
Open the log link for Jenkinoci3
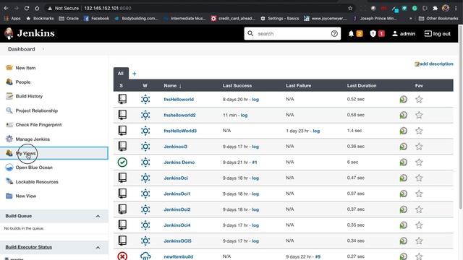click(255, 147)
